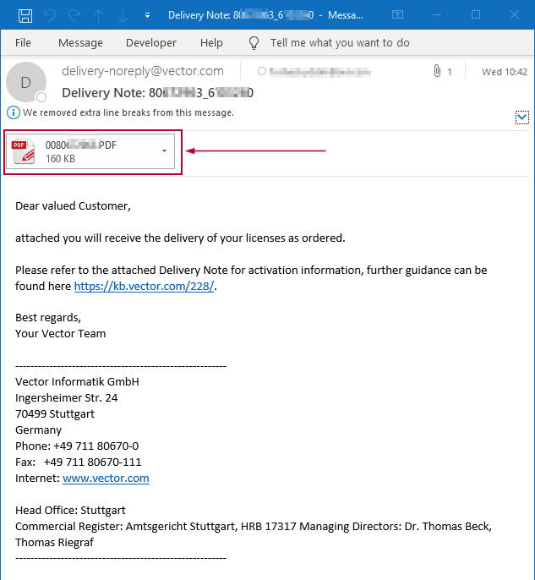Open Customize Quick Access Toolbar dropdown
535x580 pixels.
point(148,15)
